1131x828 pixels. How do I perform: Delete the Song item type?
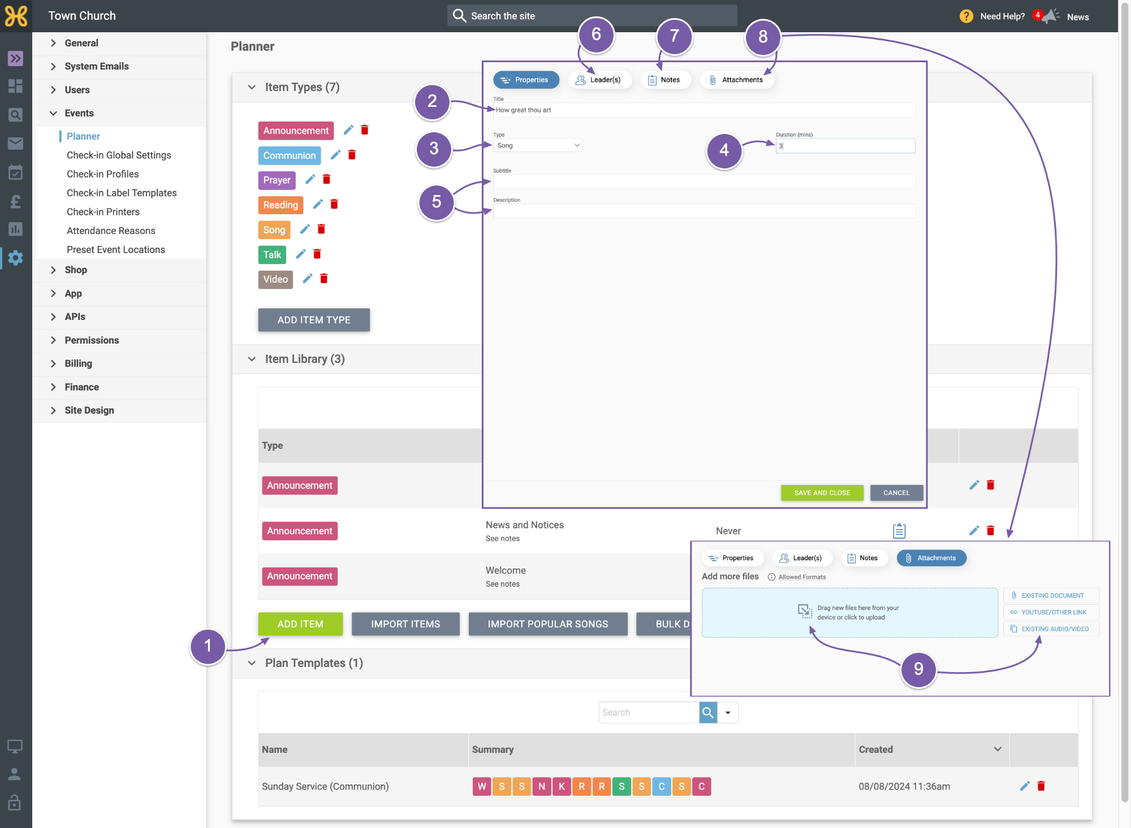coord(321,229)
